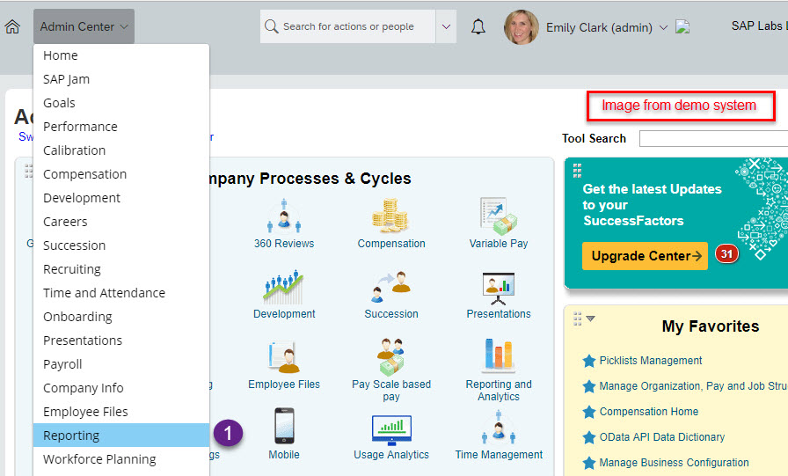Click drag handle on My Favorites tile
The height and width of the screenshot is (476, 788).
pos(578,319)
